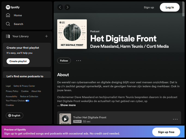Click 'Dave Maasland, Harm Teunis / Corti Media' text

129,46
